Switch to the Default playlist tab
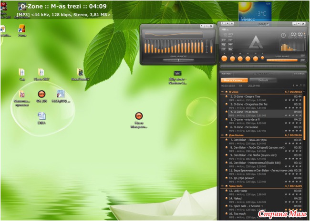Viewport: 310px width, 221px height. (x=263, y=80)
